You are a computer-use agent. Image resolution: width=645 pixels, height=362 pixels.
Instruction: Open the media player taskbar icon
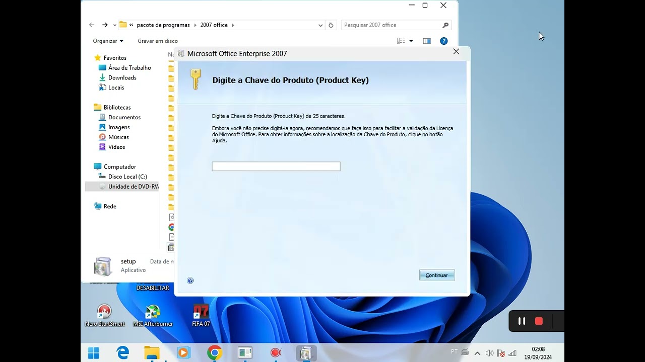(183, 353)
